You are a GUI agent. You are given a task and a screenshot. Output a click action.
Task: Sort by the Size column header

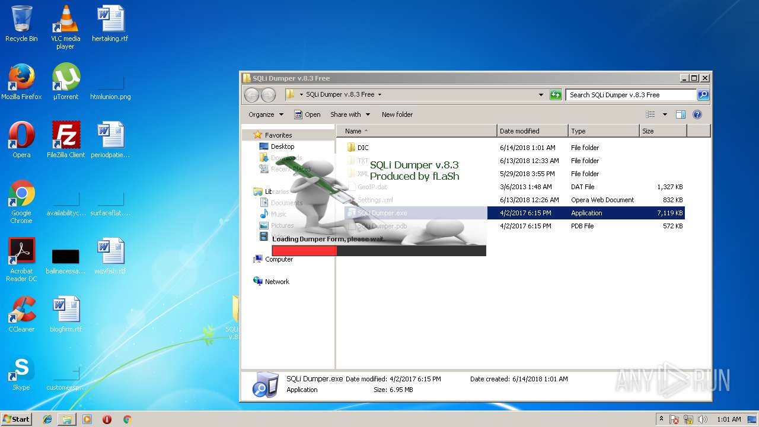tap(663, 131)
